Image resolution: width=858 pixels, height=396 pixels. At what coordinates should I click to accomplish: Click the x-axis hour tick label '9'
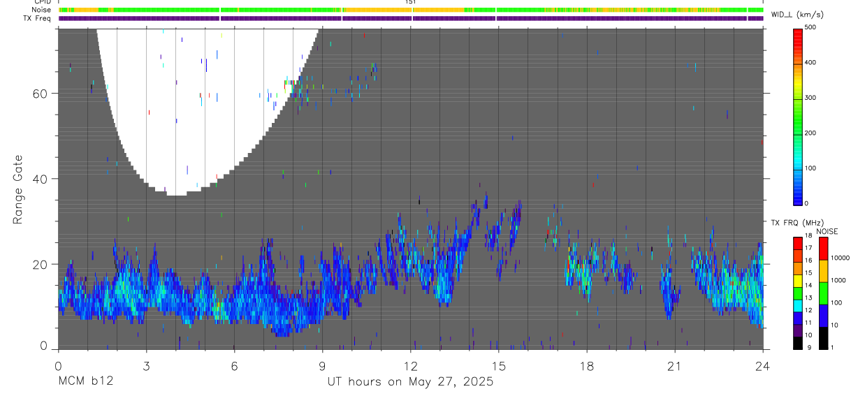coord(322,366)
